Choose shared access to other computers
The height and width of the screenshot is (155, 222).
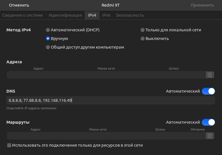point(48,47)
